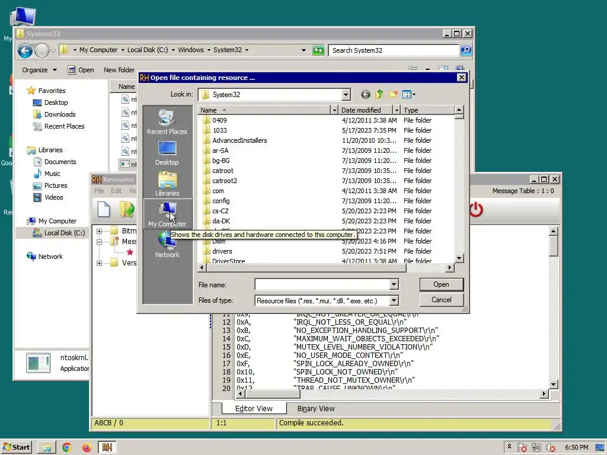Select the 0409 folder

point(219,120)
